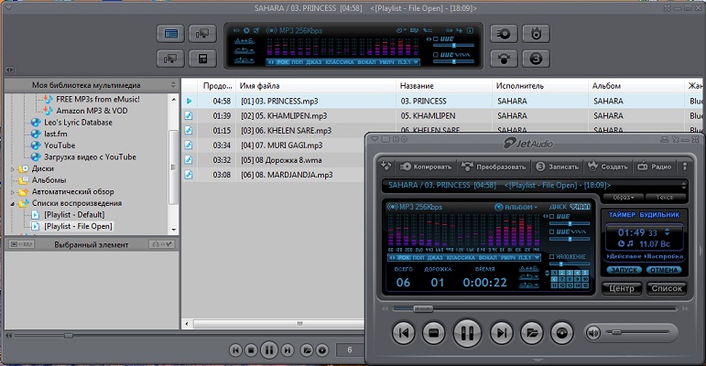This screenshot has width=706, height=366.
Task: Collapse the Списки воспроизведения tree node
Action: point(12,203)
